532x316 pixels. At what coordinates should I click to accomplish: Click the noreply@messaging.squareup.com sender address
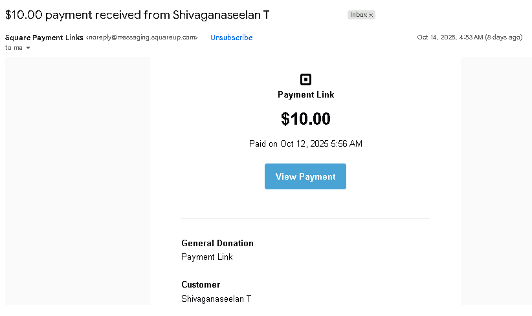(142, 37)
